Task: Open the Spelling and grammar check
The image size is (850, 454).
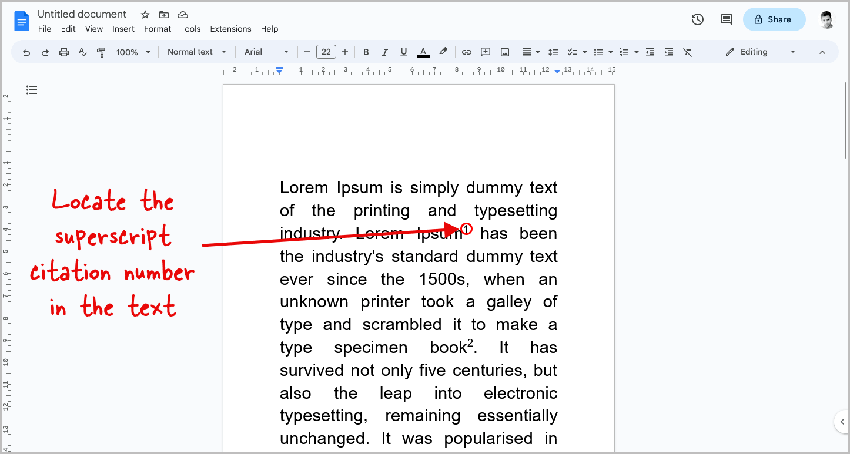Action: coord(82,52)
